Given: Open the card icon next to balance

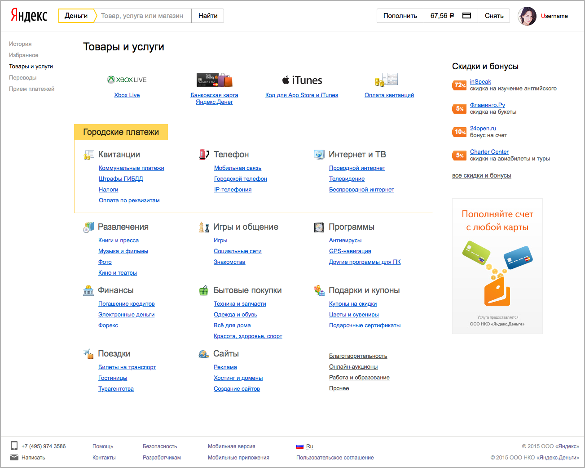Looking at the screenshot, I should pyautogui.click(x=467, y=16).
